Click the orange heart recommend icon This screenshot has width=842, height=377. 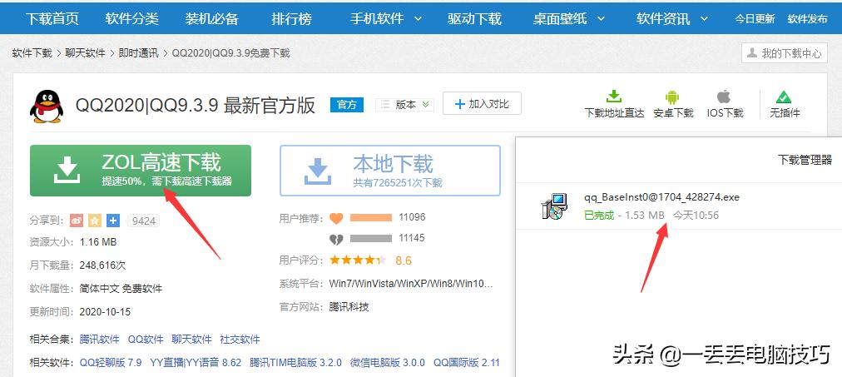tap(336, 218)
